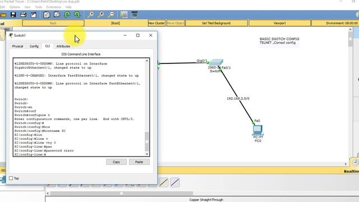Open the Activity Wizard icon

click(x=34, y=15)
